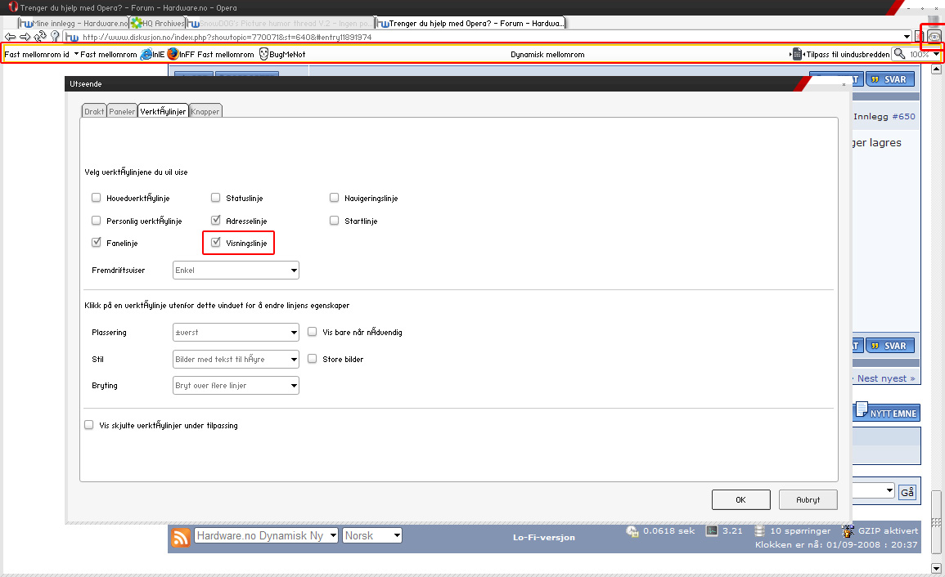Enable the Personlig verktøylinje checkbox
The width and height of the screenshot is (945, 577).
pyautogui.click(x=96, y=221)
